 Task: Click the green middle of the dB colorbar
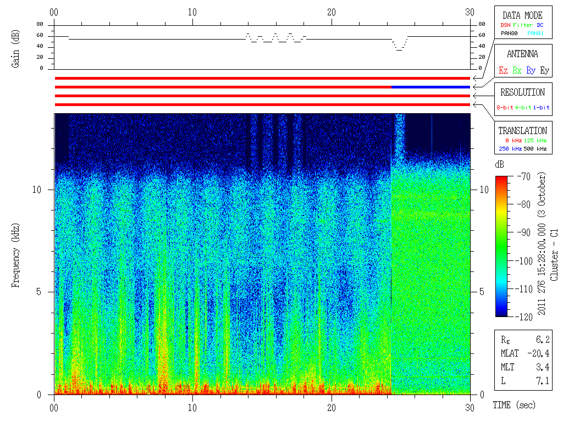coord(501,248)
